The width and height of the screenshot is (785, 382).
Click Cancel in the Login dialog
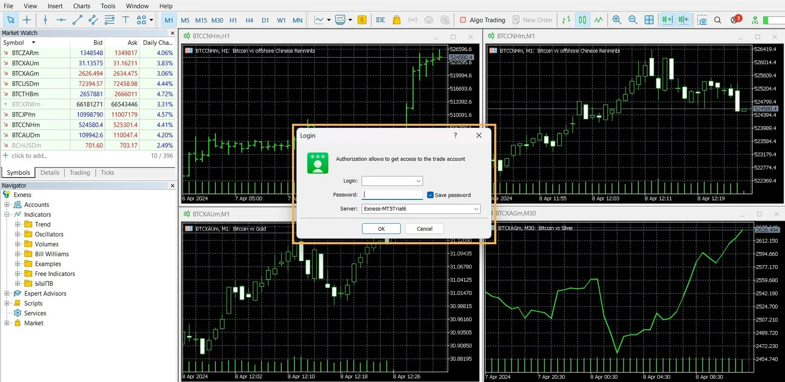click(x=424, y=228)
